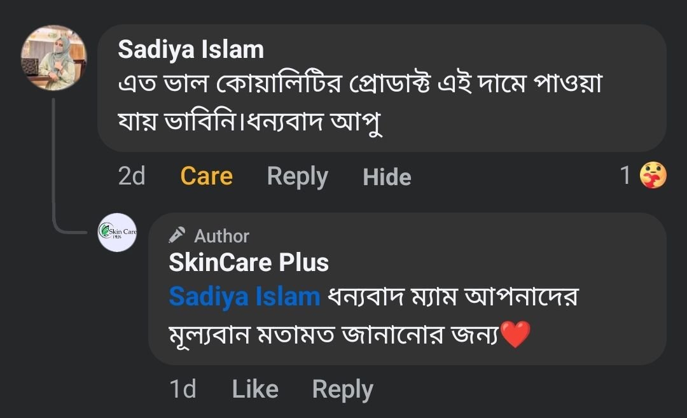Click the 2d comment timestamp
Image resolution: width=687 pixels, height=418 pixels.
[132, 176]
